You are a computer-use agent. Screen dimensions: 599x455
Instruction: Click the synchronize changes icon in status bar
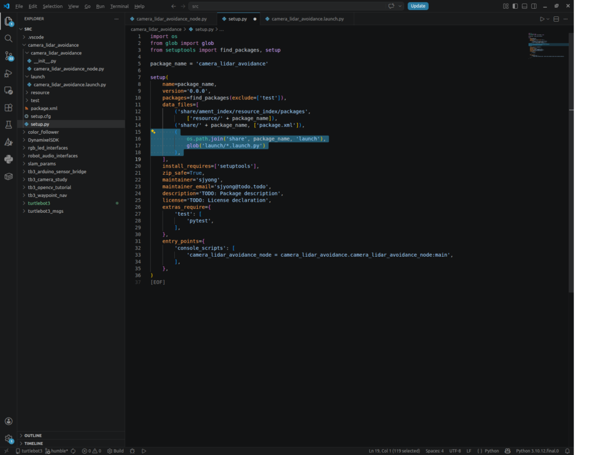click(x=73, y=451)
